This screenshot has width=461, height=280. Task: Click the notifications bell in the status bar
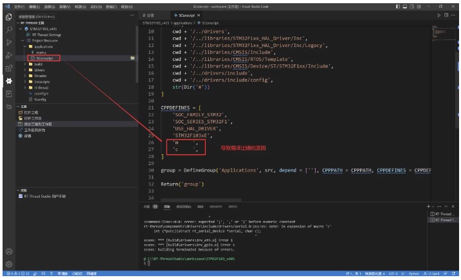coord(454,274)
